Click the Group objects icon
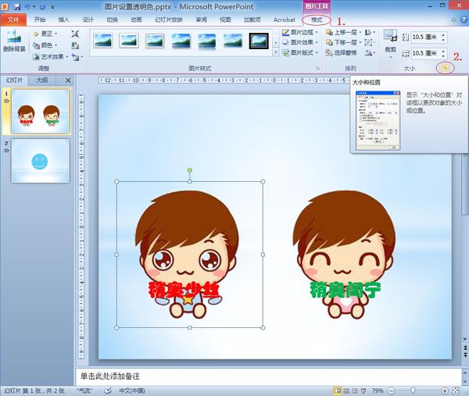 (x=370, y=42)
